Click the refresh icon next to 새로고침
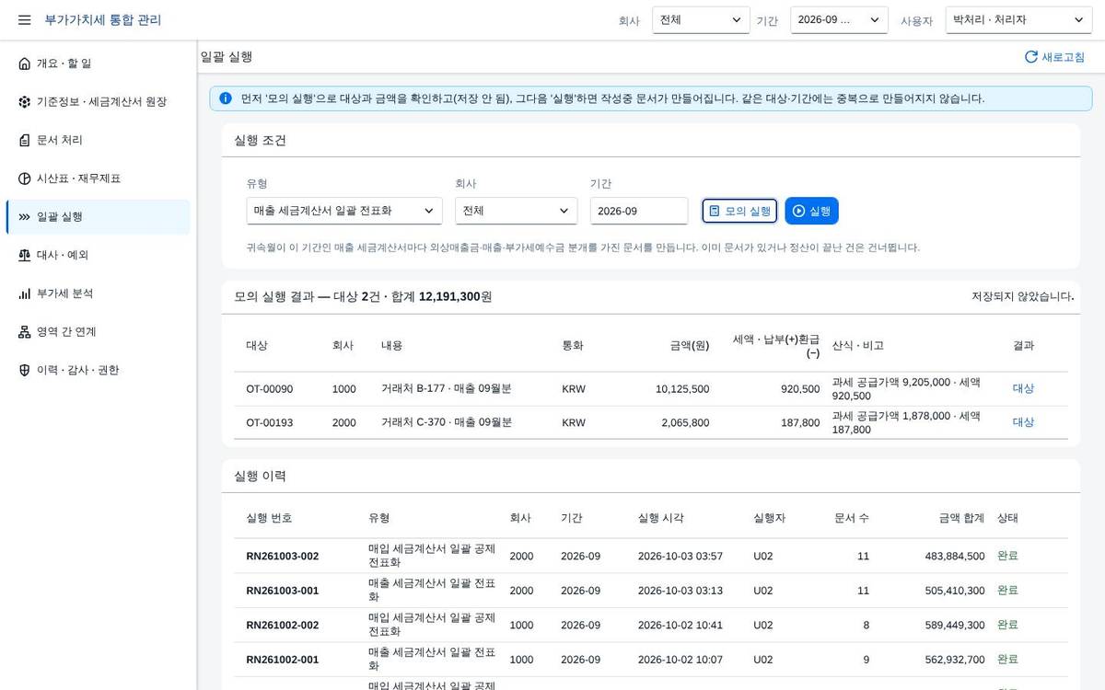The width and height of the screenshot is (1105, 690). [x=1031, y=57]
